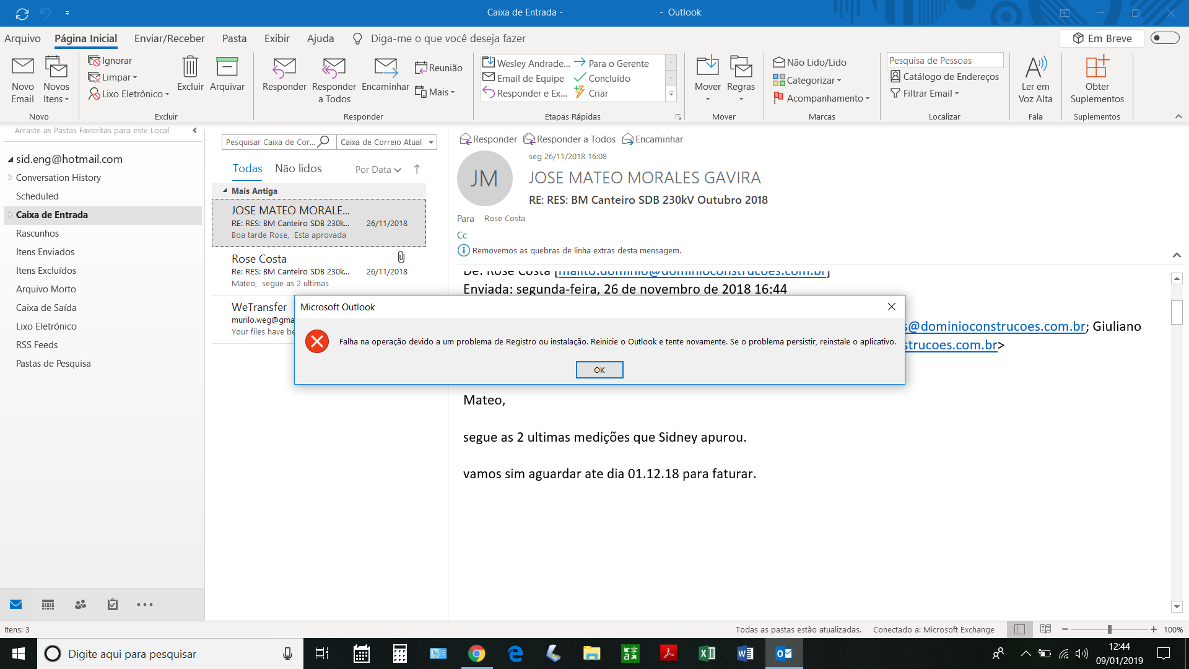
Task: Select the Concluído quick step
Action: (x=603, y=78)
